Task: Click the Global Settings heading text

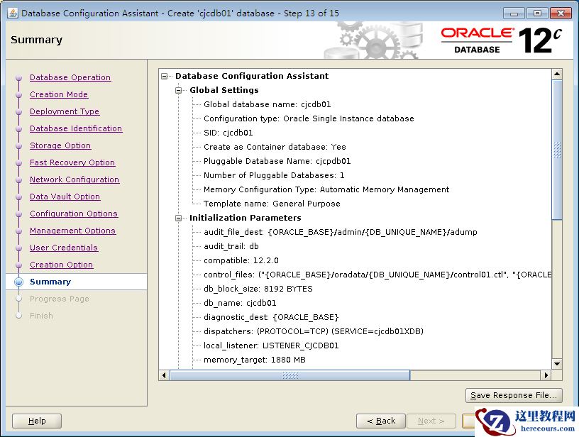Action: coord(224,90)
